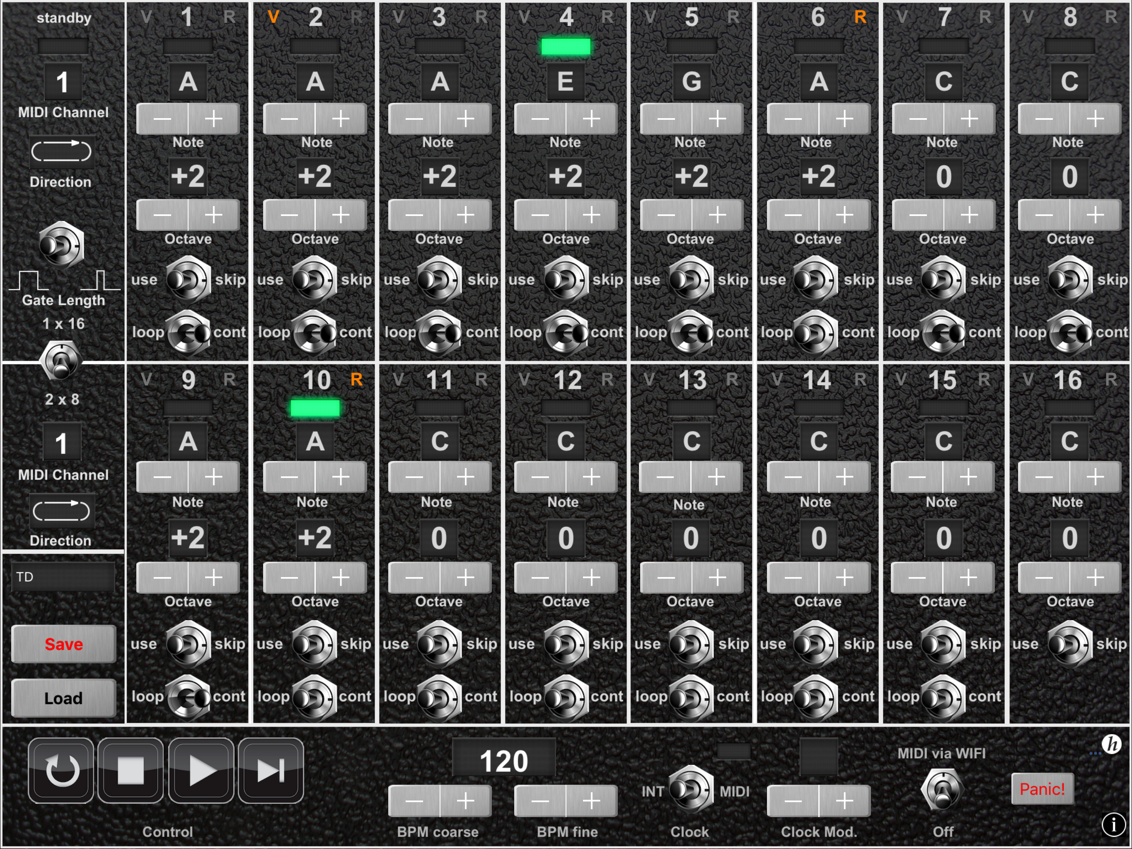
Task: Increase Octave on step 3 with plus
Action: click(x=466, y=215)
